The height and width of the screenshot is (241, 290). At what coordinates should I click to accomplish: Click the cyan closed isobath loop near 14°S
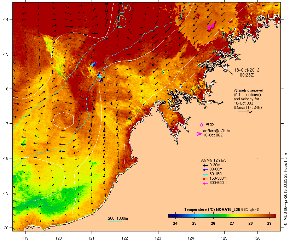coord(121,21)
